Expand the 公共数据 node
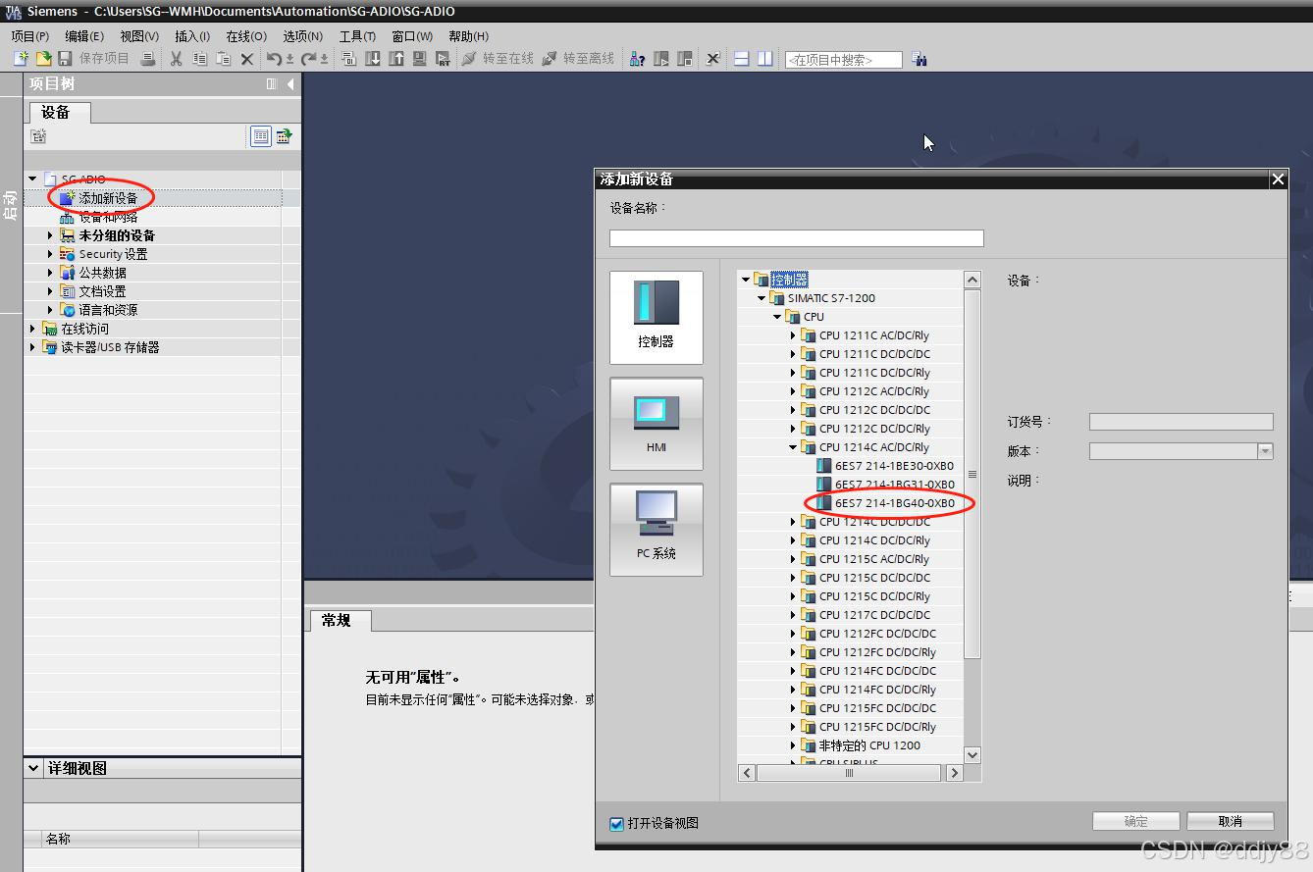The height and width of the screenshot is (872, 1313). pos(51,273)
